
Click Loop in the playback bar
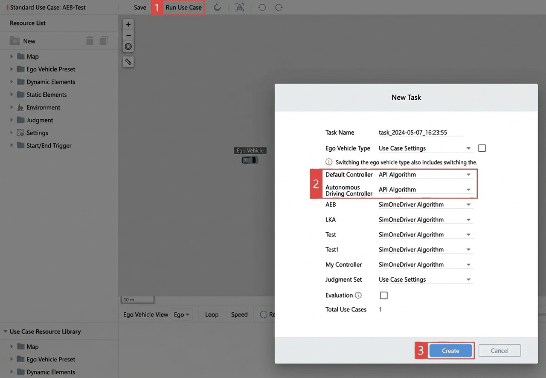[212, 315]
